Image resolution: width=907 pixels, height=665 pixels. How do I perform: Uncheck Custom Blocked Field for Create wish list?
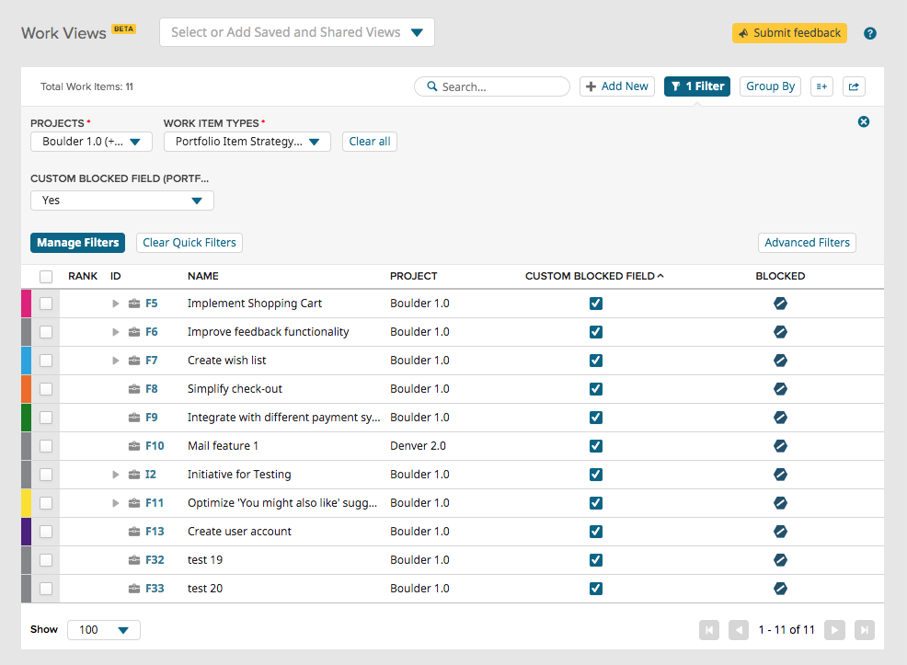tap(596, 361)
